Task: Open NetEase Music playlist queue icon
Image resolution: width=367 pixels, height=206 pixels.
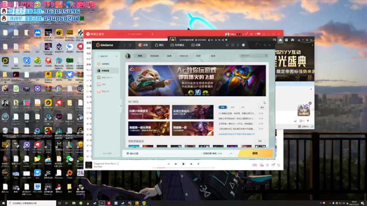Action: click(279, 165)
